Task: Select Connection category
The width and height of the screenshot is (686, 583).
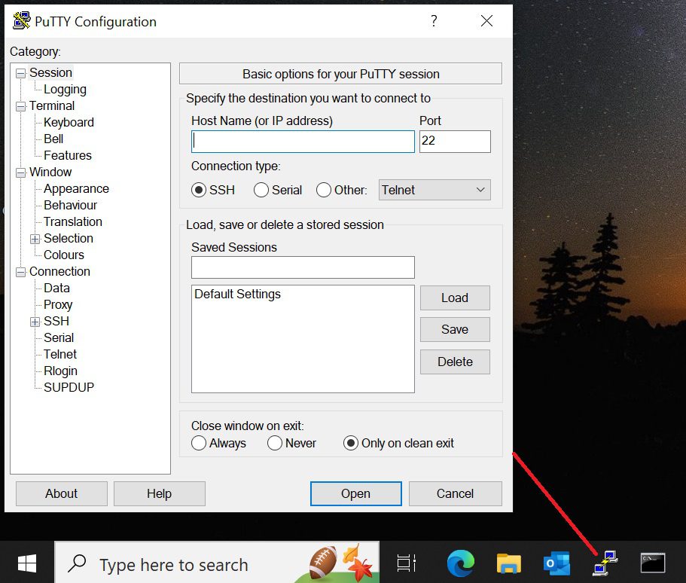Action: [x=59, y=271]
